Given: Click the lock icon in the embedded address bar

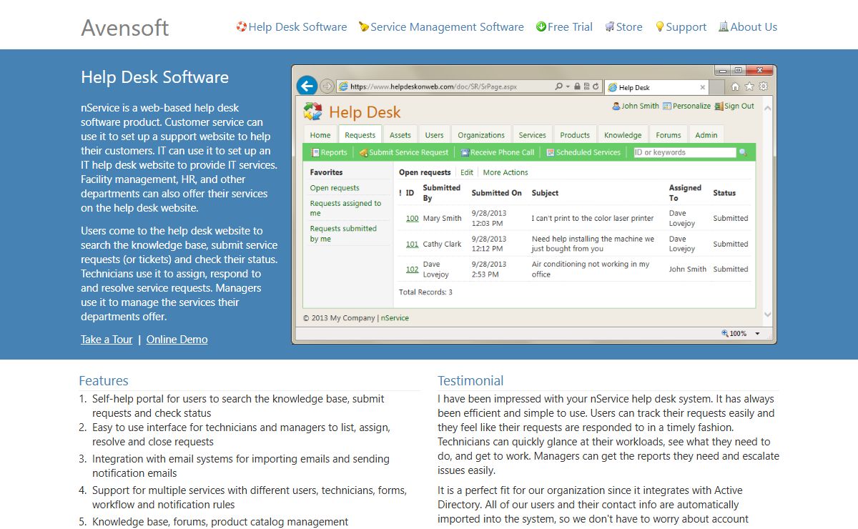Looking at the screenshot, I should (577, 86).
